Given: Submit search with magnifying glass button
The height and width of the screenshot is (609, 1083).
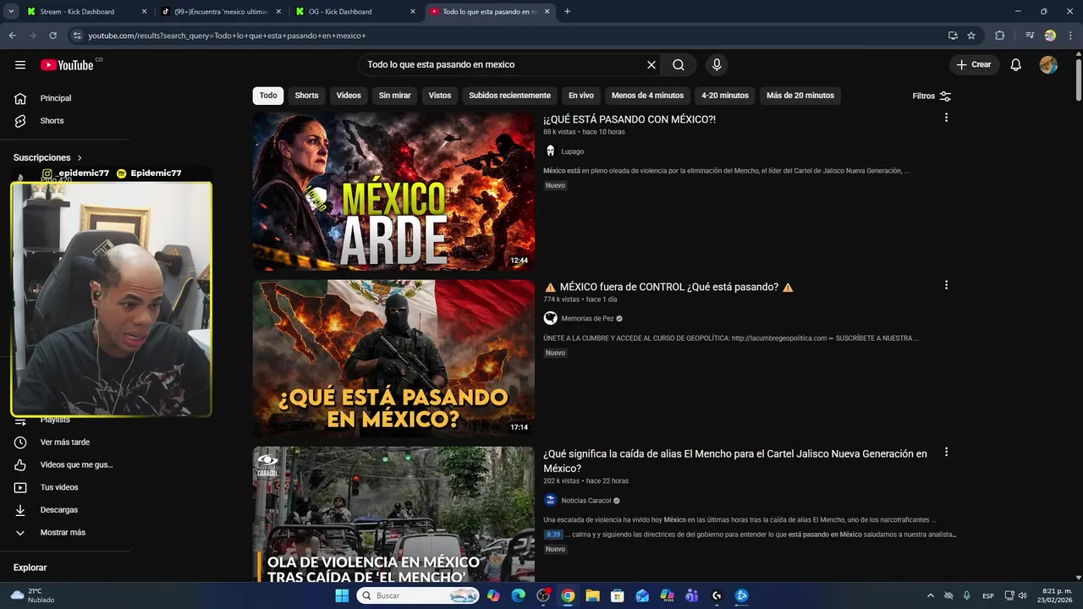Looking at the screenshot, I should [x=679, y=65].
